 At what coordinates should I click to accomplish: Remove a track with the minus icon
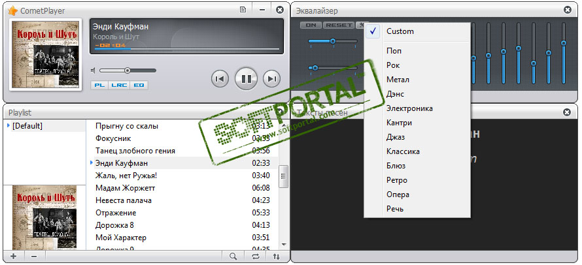(x=34, y=256)
